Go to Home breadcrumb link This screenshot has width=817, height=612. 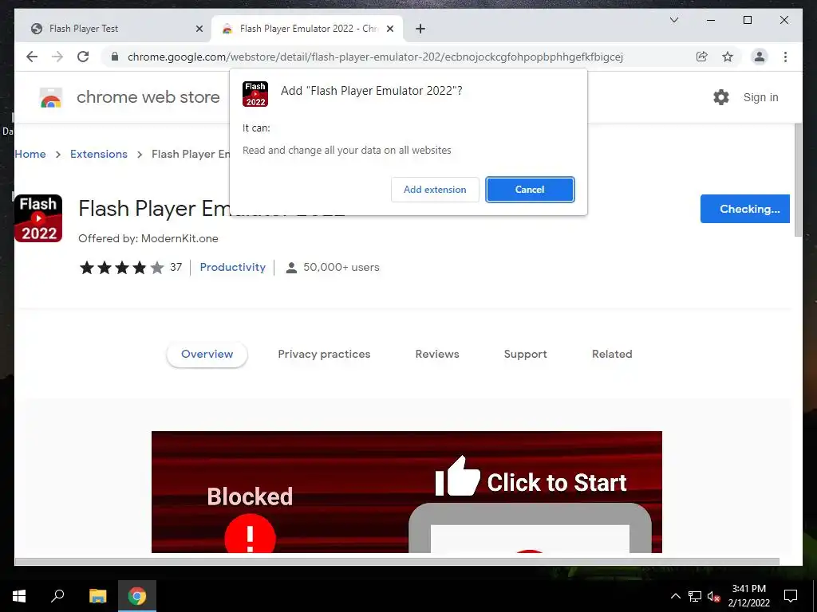(x=30, y=154)
